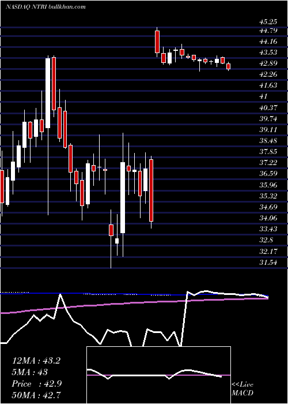Click the 44.16 price axis label

(x=268, y=42)
